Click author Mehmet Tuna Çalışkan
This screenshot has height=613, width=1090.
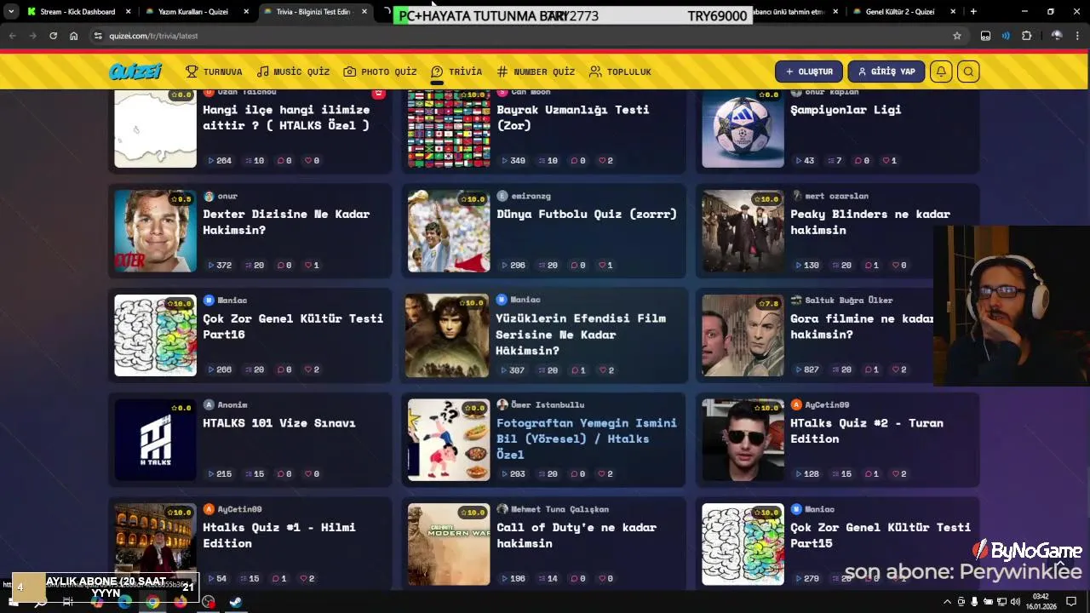[559, 509]
